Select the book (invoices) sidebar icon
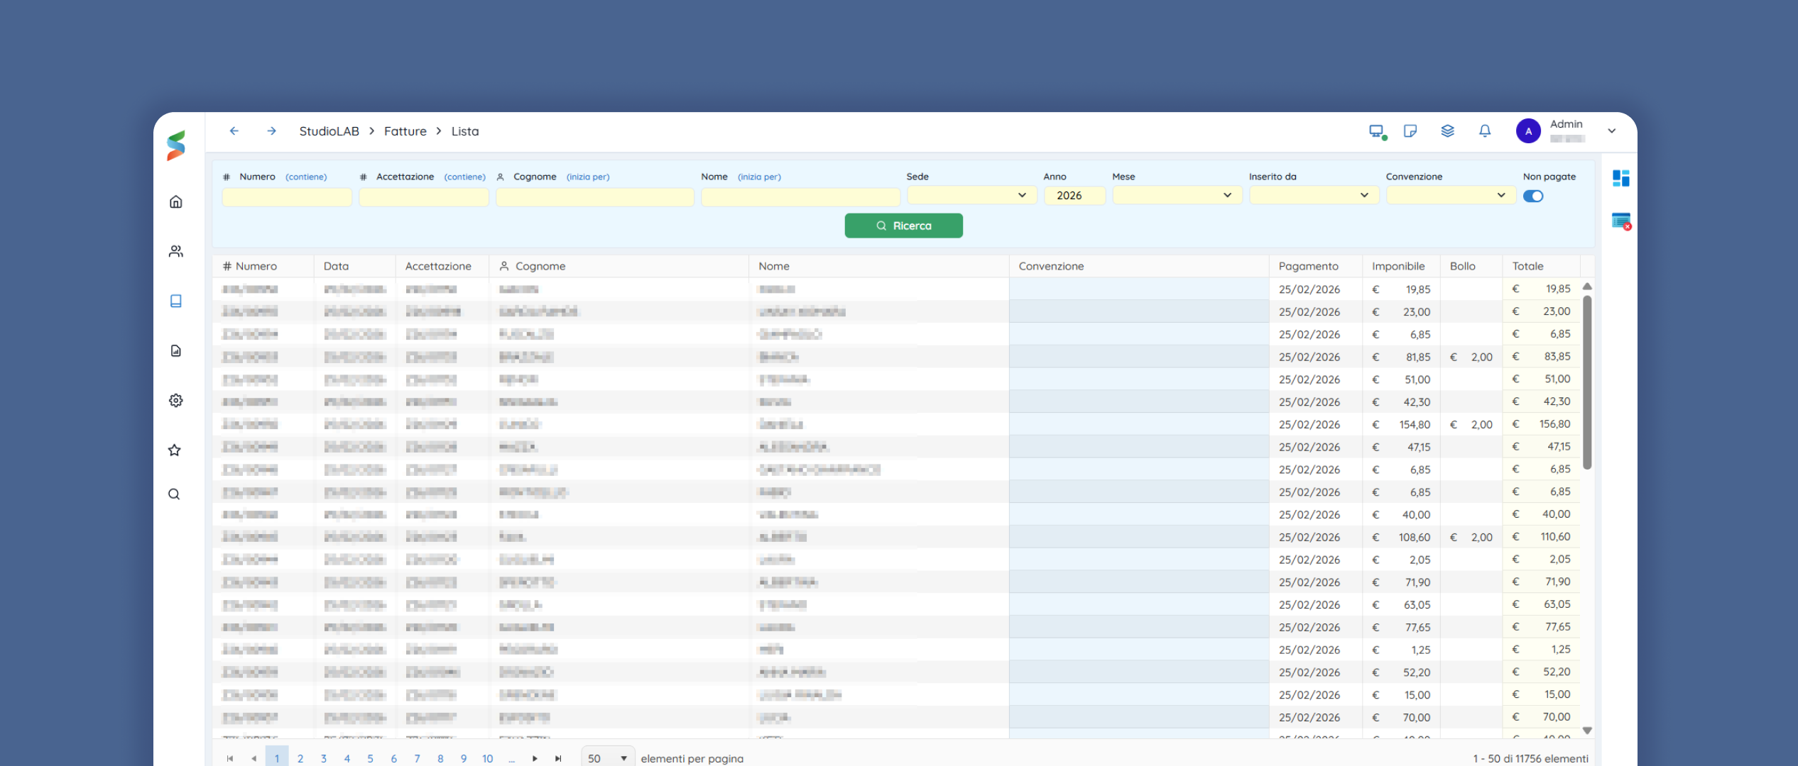Image resolution: width=1798 pixels, height=766 pixels. point(176,301)
